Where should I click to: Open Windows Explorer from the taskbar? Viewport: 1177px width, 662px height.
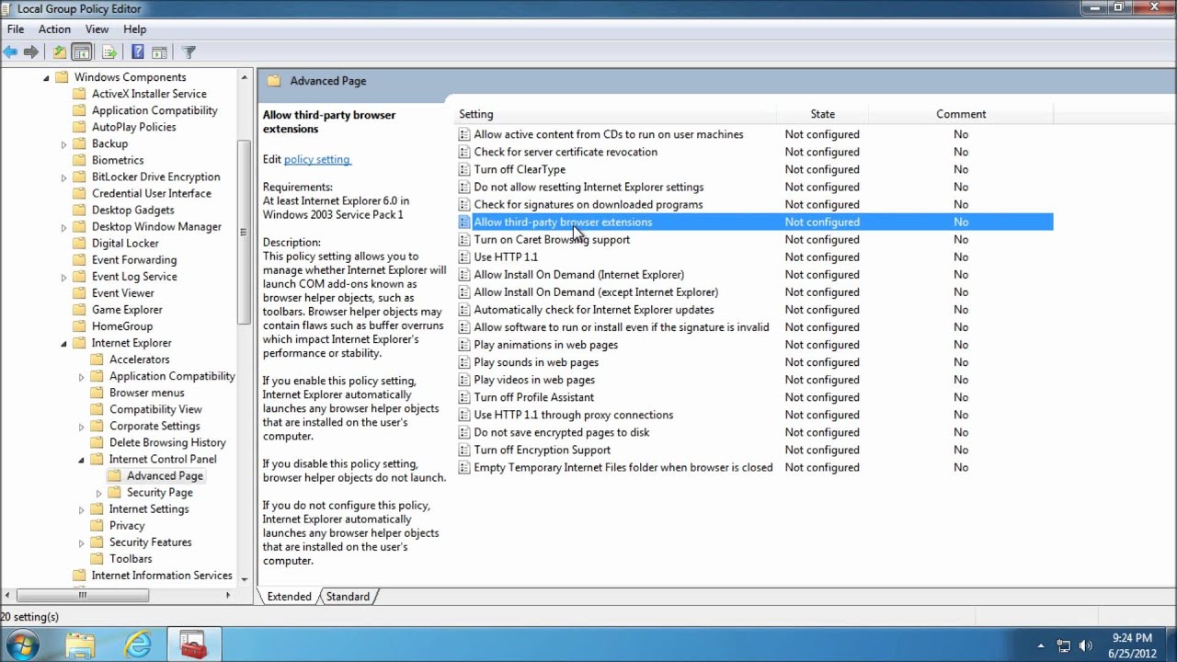click(x=80, y=645)
